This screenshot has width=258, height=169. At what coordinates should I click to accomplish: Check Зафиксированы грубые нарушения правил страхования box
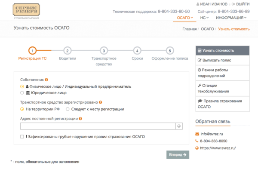(x=22, y=137)
